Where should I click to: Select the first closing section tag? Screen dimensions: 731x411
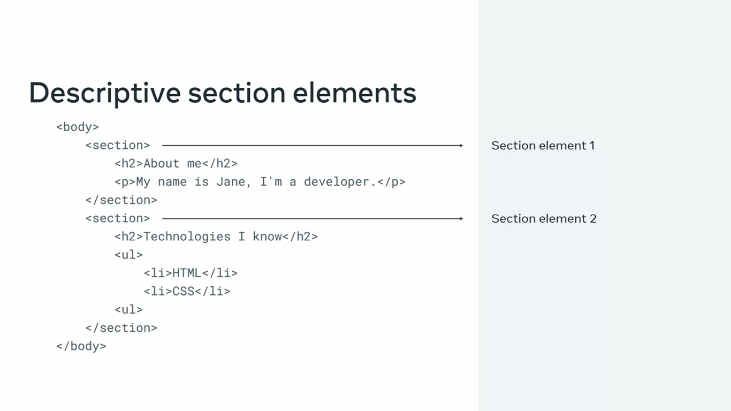[121, 200]
